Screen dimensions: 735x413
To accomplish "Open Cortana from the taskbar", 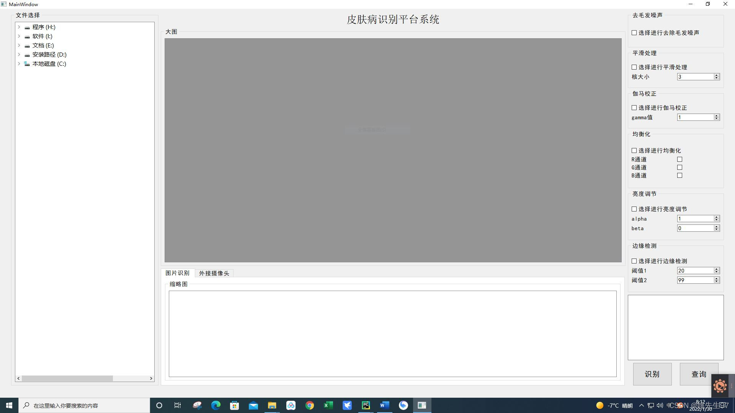I will [159, 405].
